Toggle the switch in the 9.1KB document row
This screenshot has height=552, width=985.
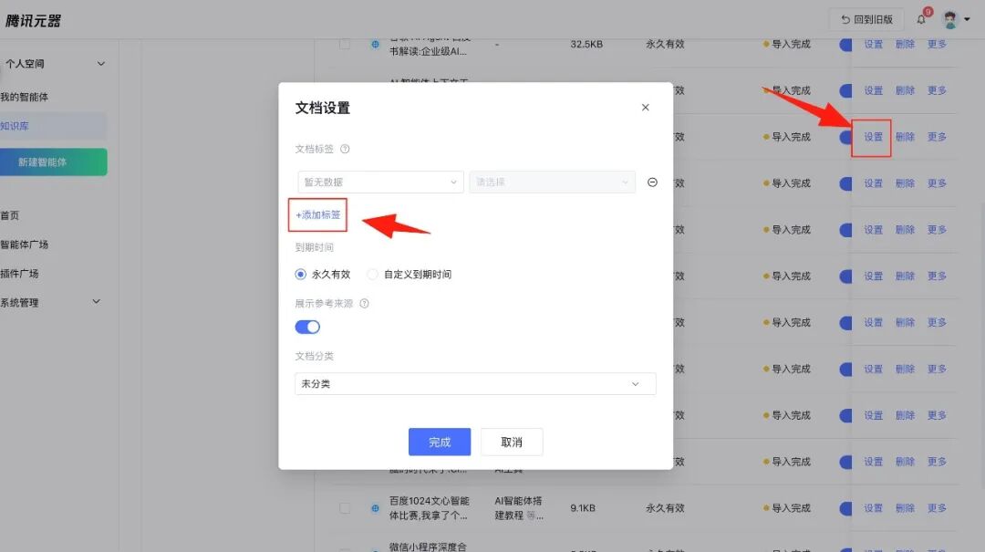(846, 508)
